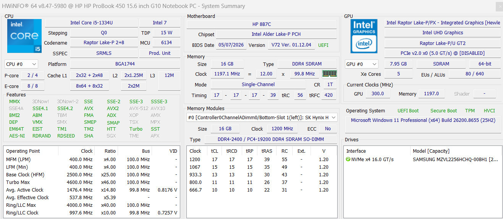
Task: Click the Secure Boot label
Action: pyautogui.click(x=443, y=111)
